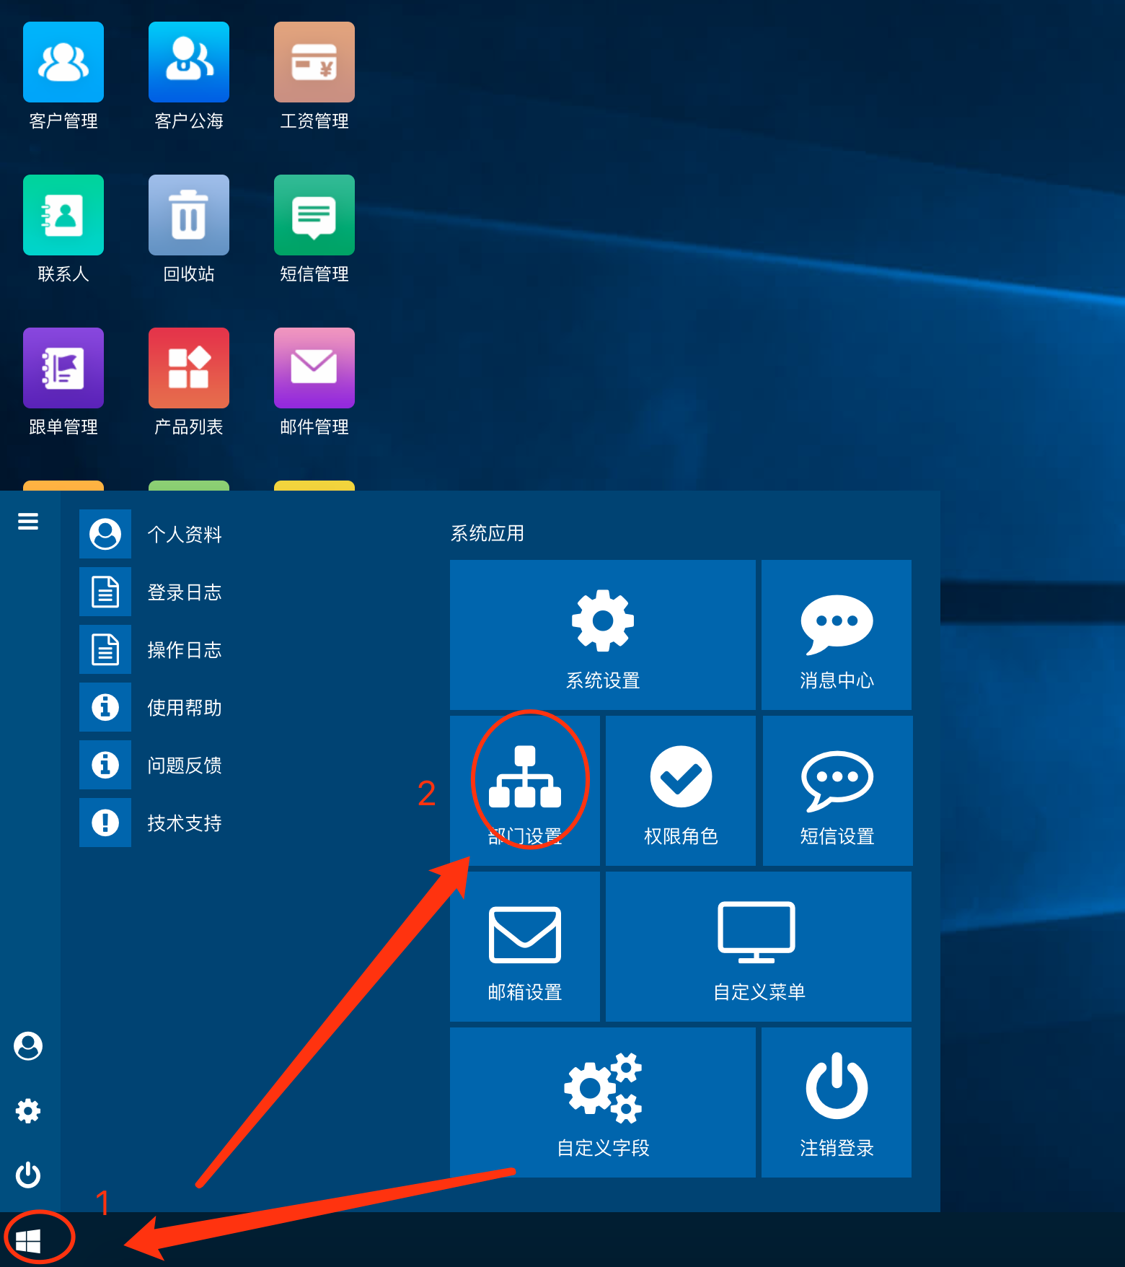Open the 权限角色 tile
The image size is (1125, 1267).
pos(681,791)
